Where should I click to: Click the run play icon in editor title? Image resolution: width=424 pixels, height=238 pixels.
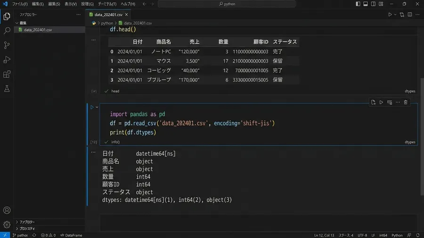pos(390,15)
